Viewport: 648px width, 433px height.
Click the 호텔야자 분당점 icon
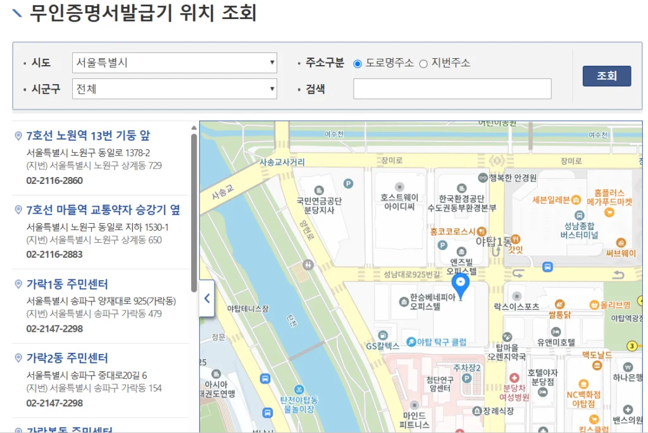pos(543,392)
